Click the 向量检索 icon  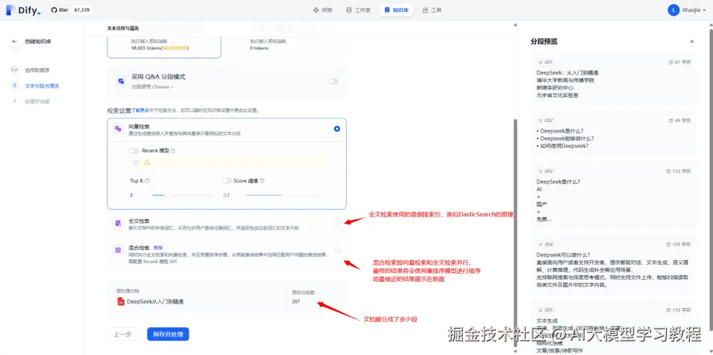click(118, 129)
